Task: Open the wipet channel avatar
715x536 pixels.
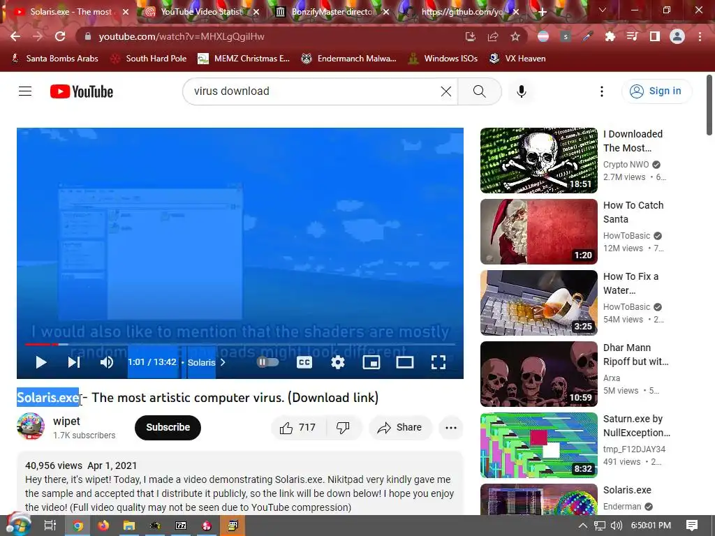Action: (31, 426)
